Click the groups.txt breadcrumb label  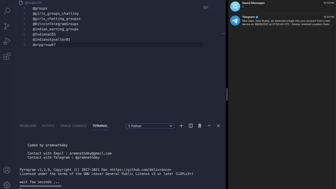point(33,3)
